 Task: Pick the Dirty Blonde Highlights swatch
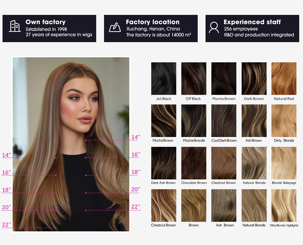(284, 206)
